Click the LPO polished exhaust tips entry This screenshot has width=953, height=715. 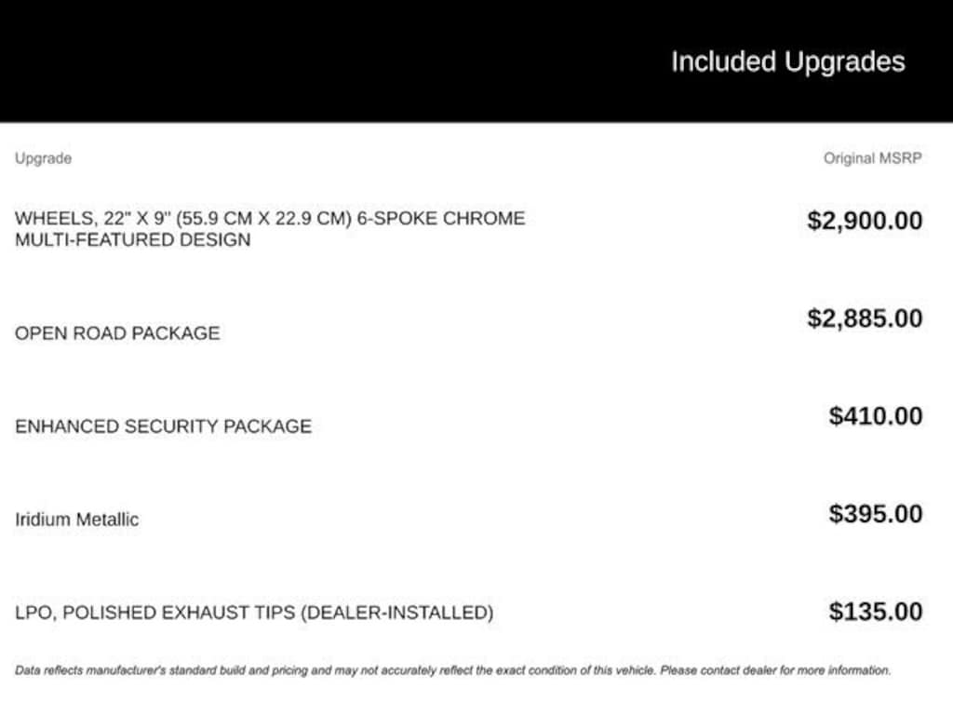[254, 613]
